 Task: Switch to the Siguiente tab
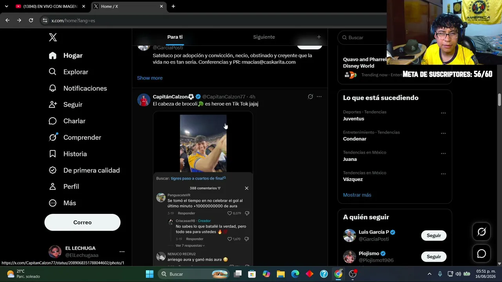click(264, 37)
